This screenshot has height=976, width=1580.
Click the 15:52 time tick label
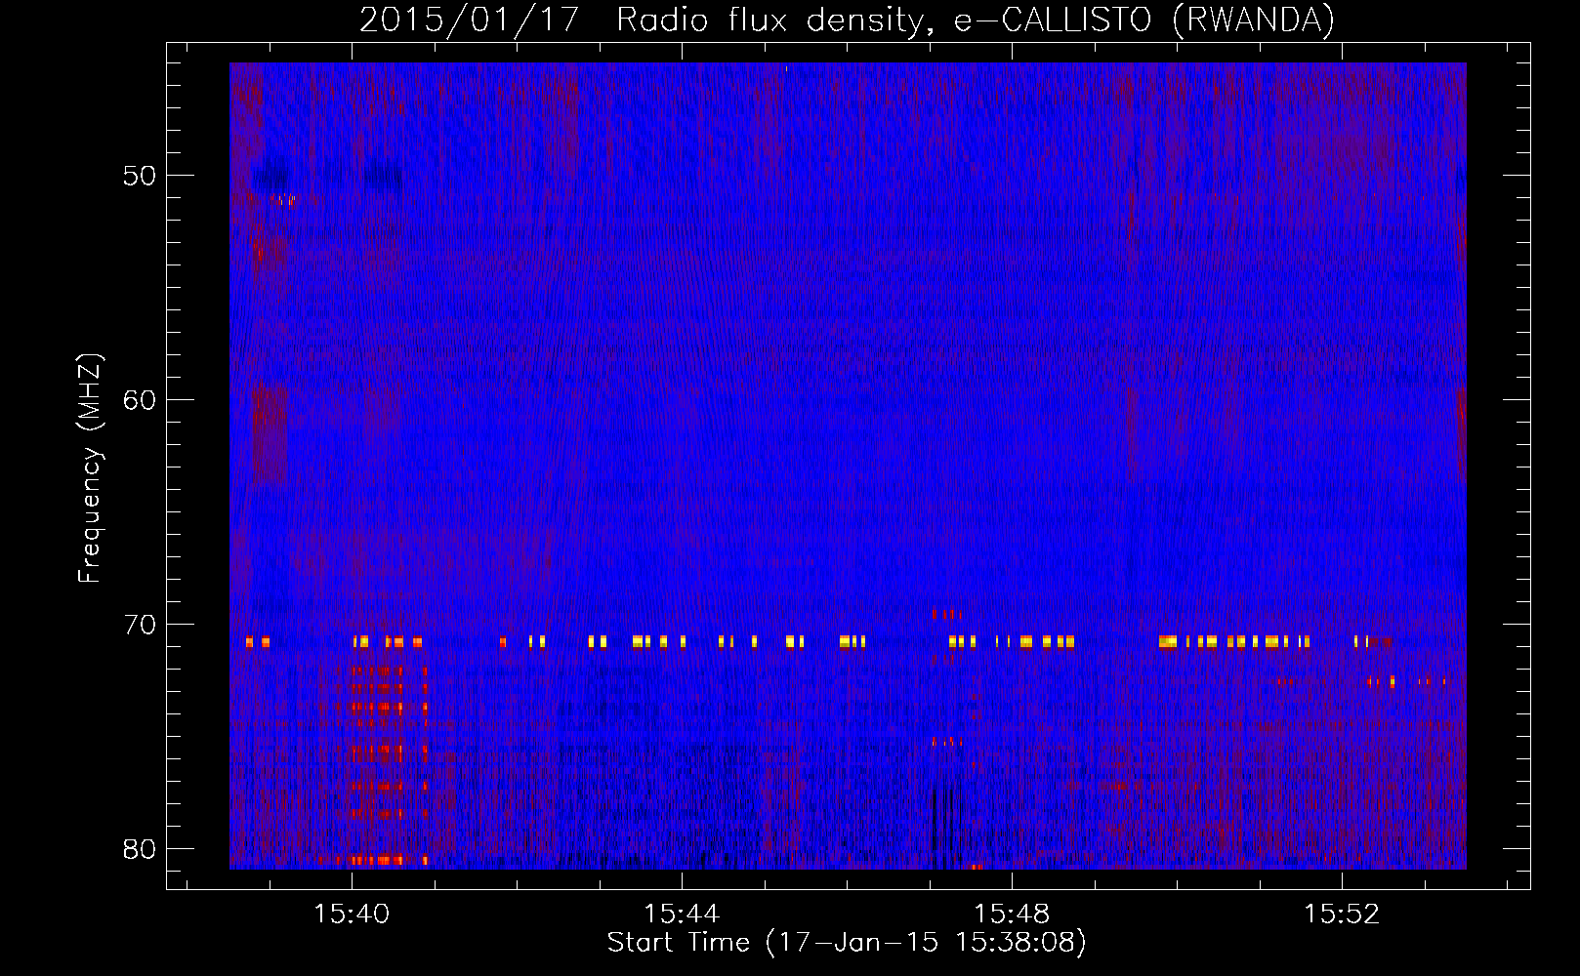pyautogui.click(x=1342, y=914)
